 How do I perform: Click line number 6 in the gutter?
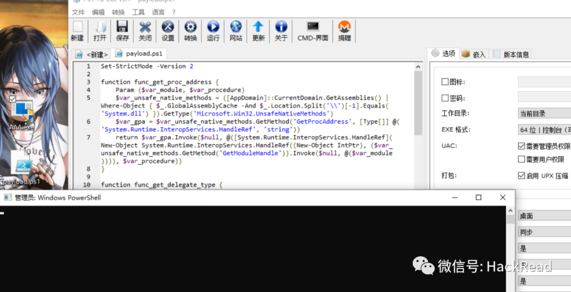[88, 121]
